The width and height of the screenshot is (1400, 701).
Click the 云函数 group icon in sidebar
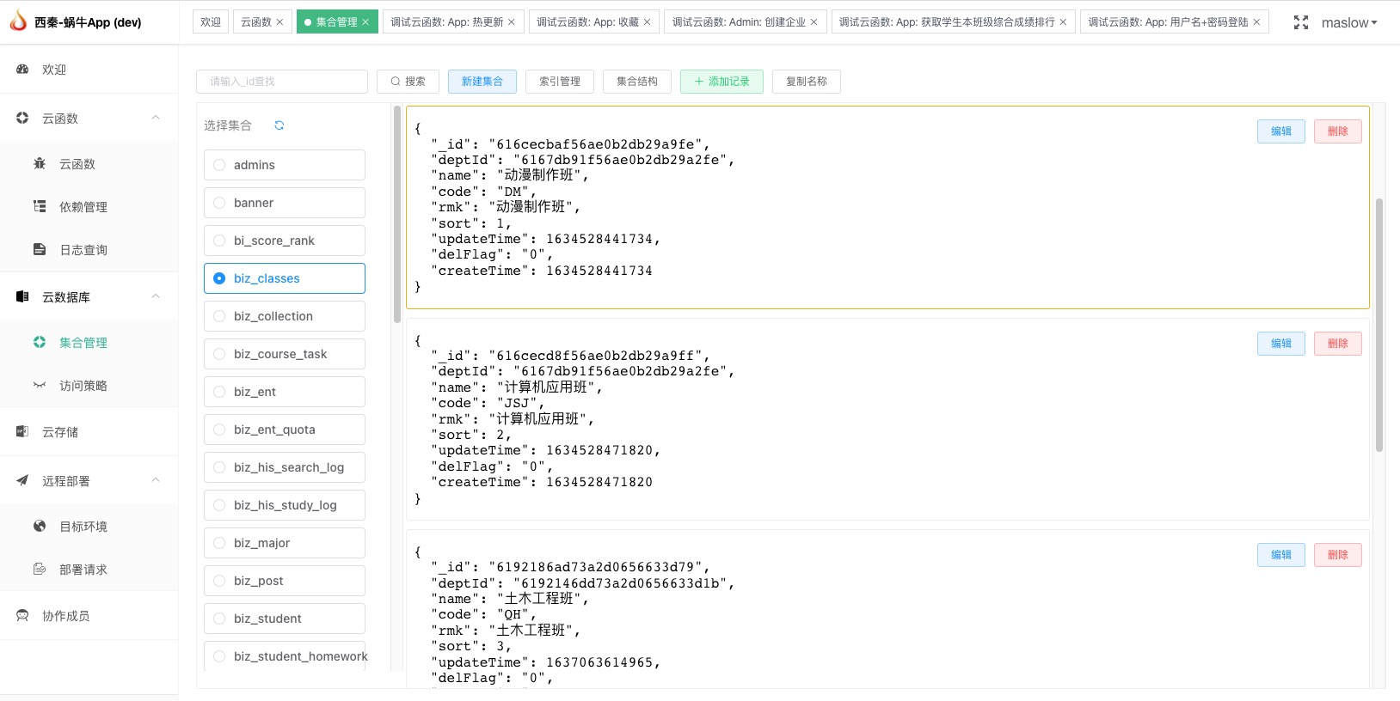(x=22, y=118)
